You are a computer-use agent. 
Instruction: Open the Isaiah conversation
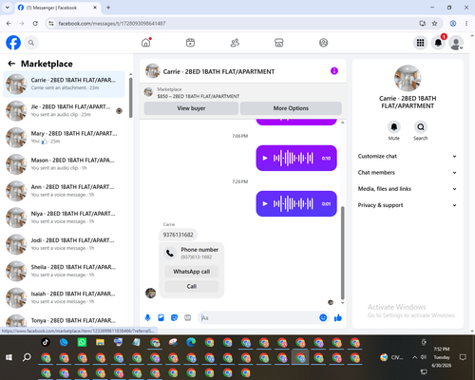64,297
